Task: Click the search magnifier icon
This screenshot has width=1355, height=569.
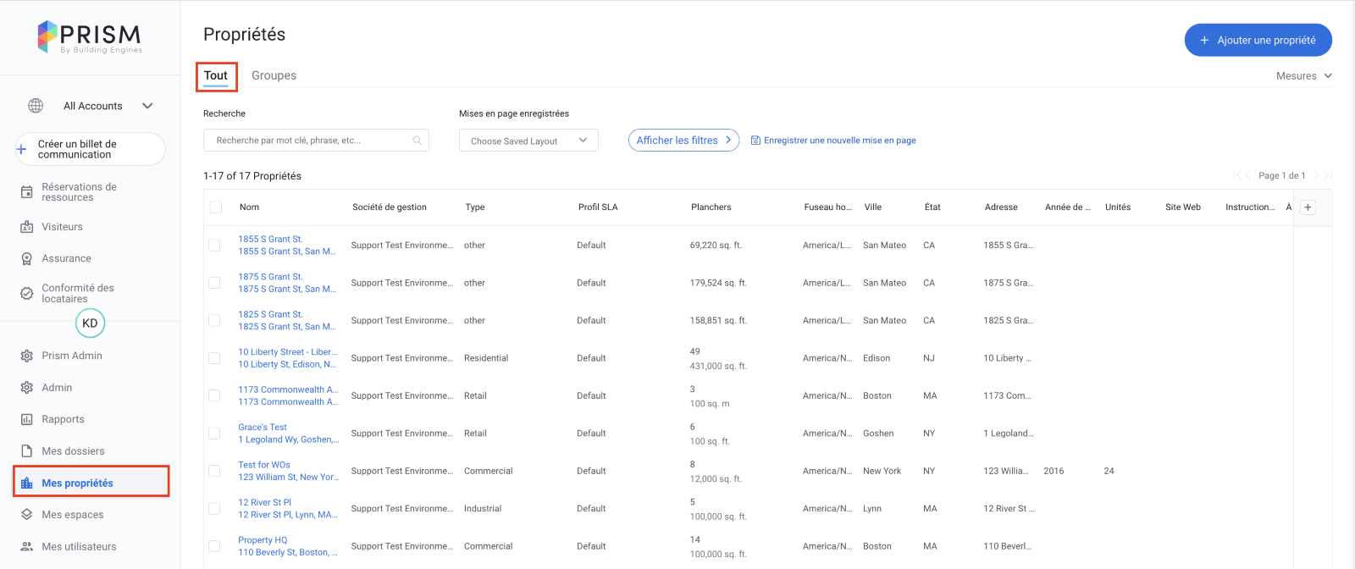Action: pos(417,141)
